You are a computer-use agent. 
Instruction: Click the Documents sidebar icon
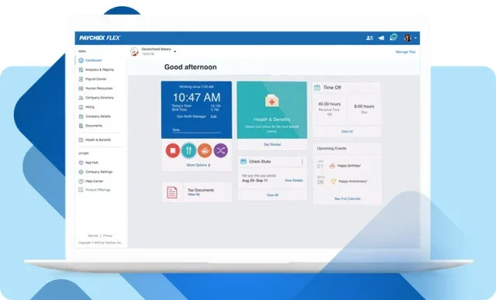pyautogui.click(x=81, y=126)
